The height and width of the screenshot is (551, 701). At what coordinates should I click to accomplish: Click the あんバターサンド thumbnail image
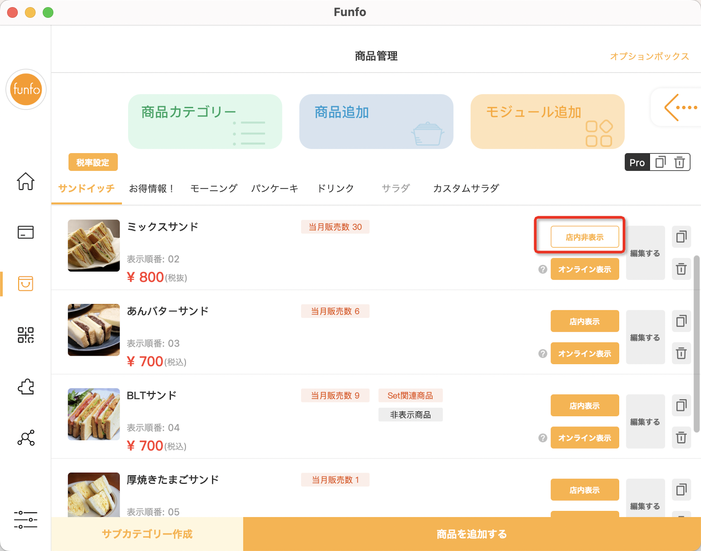coord(93,330)
